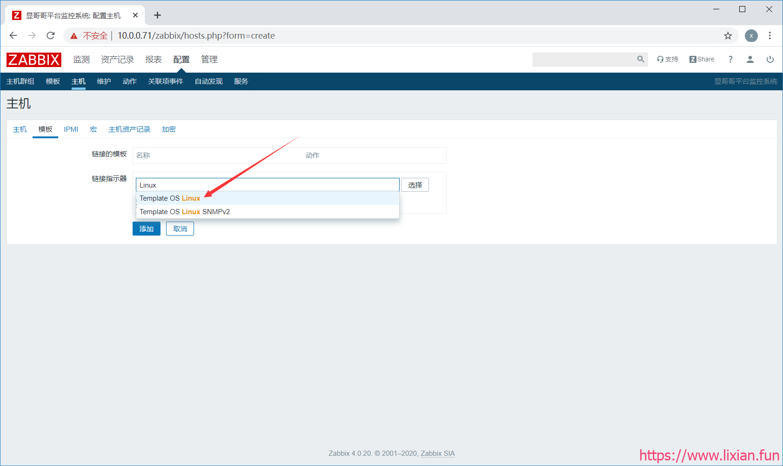Switch to the 主机 form tab
This screenshot has width=783, height=466.
click(20, 129)
